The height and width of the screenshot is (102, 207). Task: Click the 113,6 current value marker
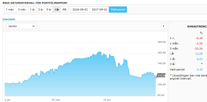161,75
